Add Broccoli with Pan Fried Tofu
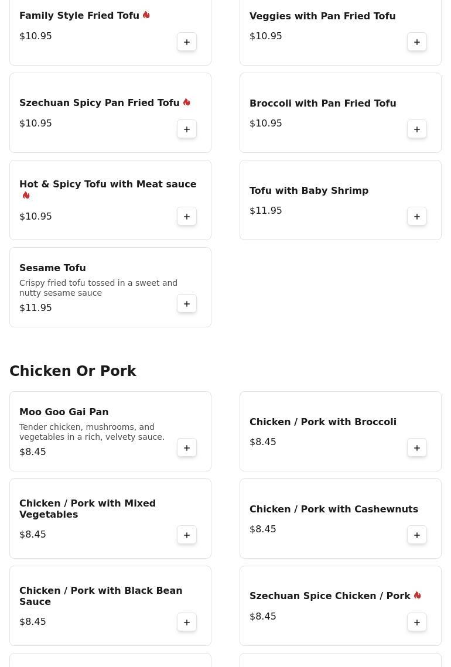The height and width of the screenshot is (667, 451). coord(417,129)
